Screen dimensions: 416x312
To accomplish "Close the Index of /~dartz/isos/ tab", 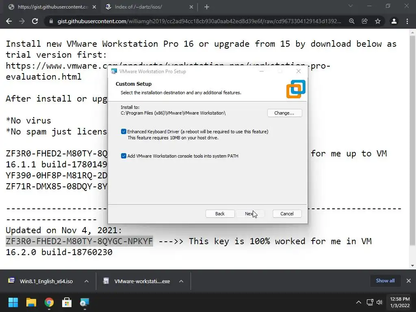I will [x=191, y=7].
